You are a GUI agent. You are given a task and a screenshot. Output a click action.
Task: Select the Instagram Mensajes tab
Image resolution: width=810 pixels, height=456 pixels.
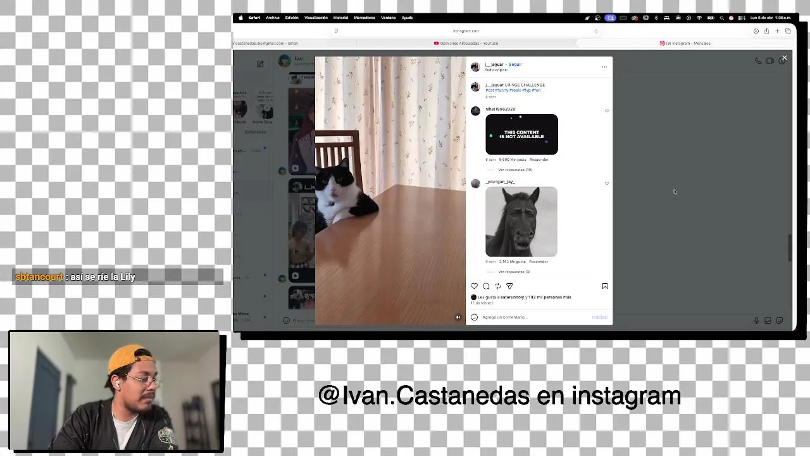click(x=685, y=43)
